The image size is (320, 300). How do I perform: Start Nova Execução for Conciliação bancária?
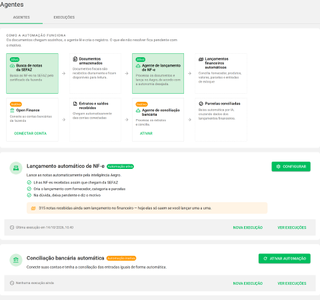pos(248,283)
